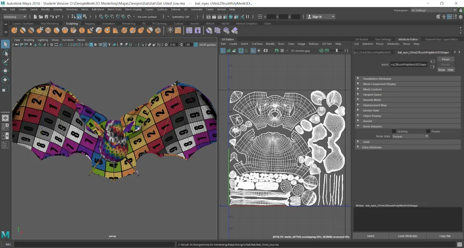Switch to the Rigging shelf tab
The height and width of the screenshot is (248, 464).
(90, 24)
